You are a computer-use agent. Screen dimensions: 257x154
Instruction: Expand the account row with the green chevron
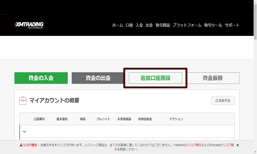pos(24,131)
